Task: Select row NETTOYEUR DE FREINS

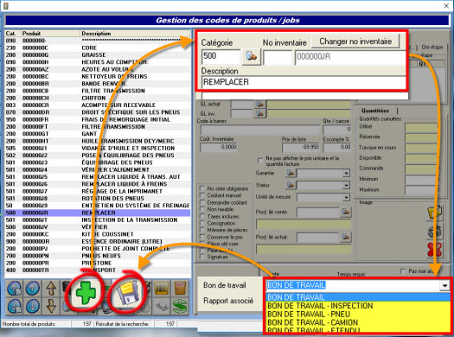Action: [97, 77]
